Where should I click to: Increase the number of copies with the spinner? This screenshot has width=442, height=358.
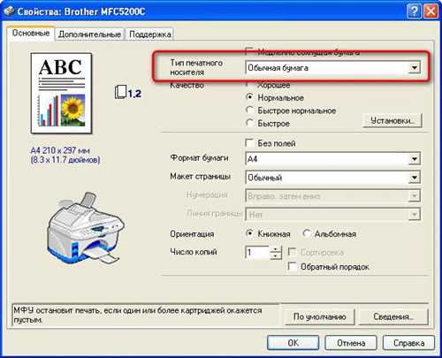point(276,249)
